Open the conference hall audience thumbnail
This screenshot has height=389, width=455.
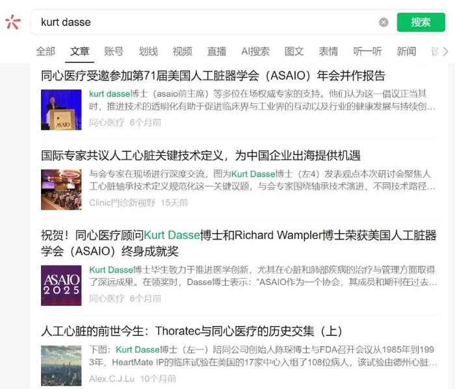(61, 190)
